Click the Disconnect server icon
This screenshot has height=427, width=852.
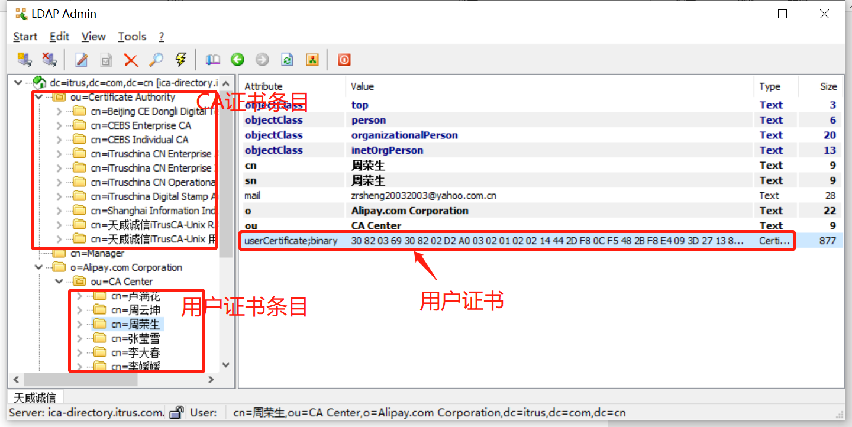click(49, 59)
